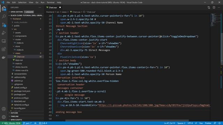223x125 pixels.
Task: Open the Edit menu
Action: [14, 2]
